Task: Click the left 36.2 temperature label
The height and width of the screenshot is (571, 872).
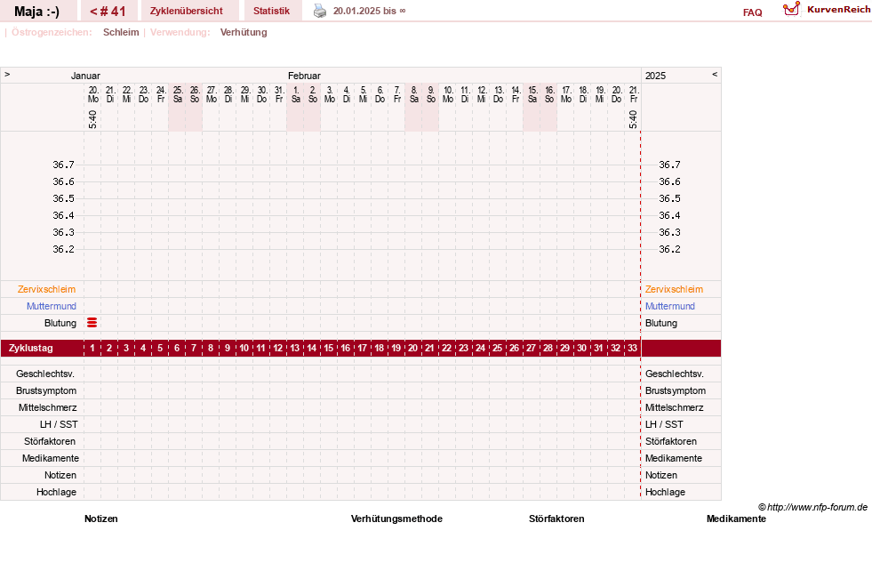Action: pyautogui.click(x=63, y=249)
